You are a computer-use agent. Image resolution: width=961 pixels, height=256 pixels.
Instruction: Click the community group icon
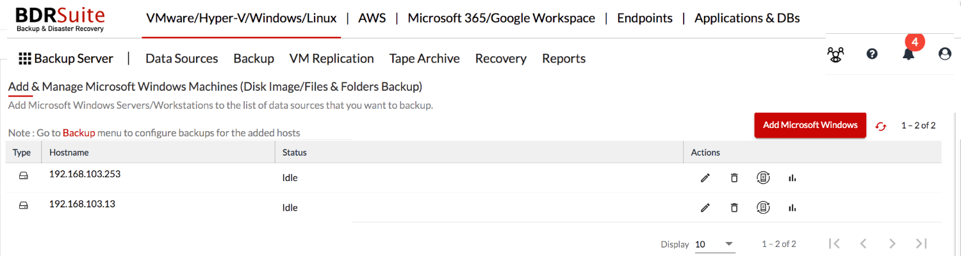(x=835, y=54)
